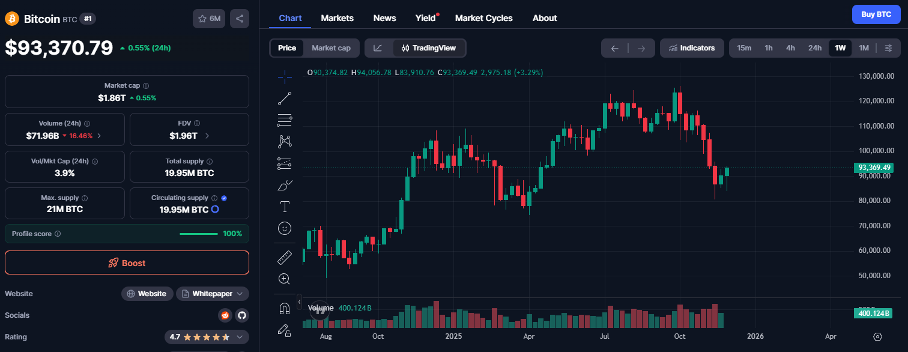Select the 1W timeframe
The image size is (908, 352).
[x=840, y=47]
